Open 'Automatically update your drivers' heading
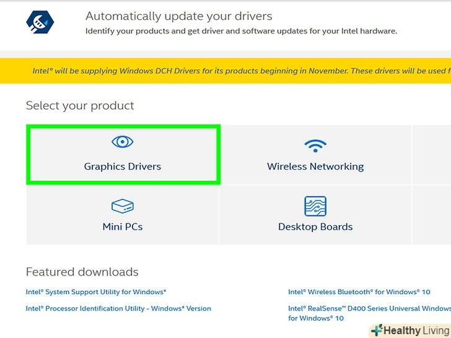This screenshot has height=338, width=451. [179, 16]
